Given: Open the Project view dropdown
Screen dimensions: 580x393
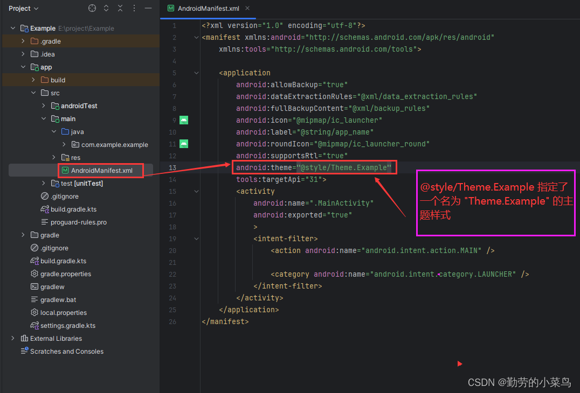Looking at the screenshot, I should click(x=23, y=8).
